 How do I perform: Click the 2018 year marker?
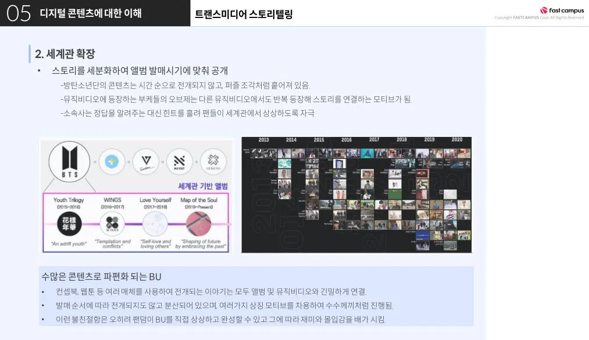[402, 139]
